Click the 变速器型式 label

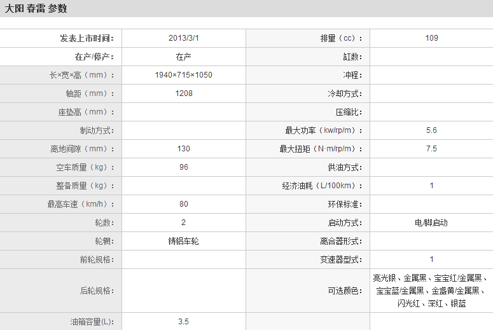click(x=340, y=259)
